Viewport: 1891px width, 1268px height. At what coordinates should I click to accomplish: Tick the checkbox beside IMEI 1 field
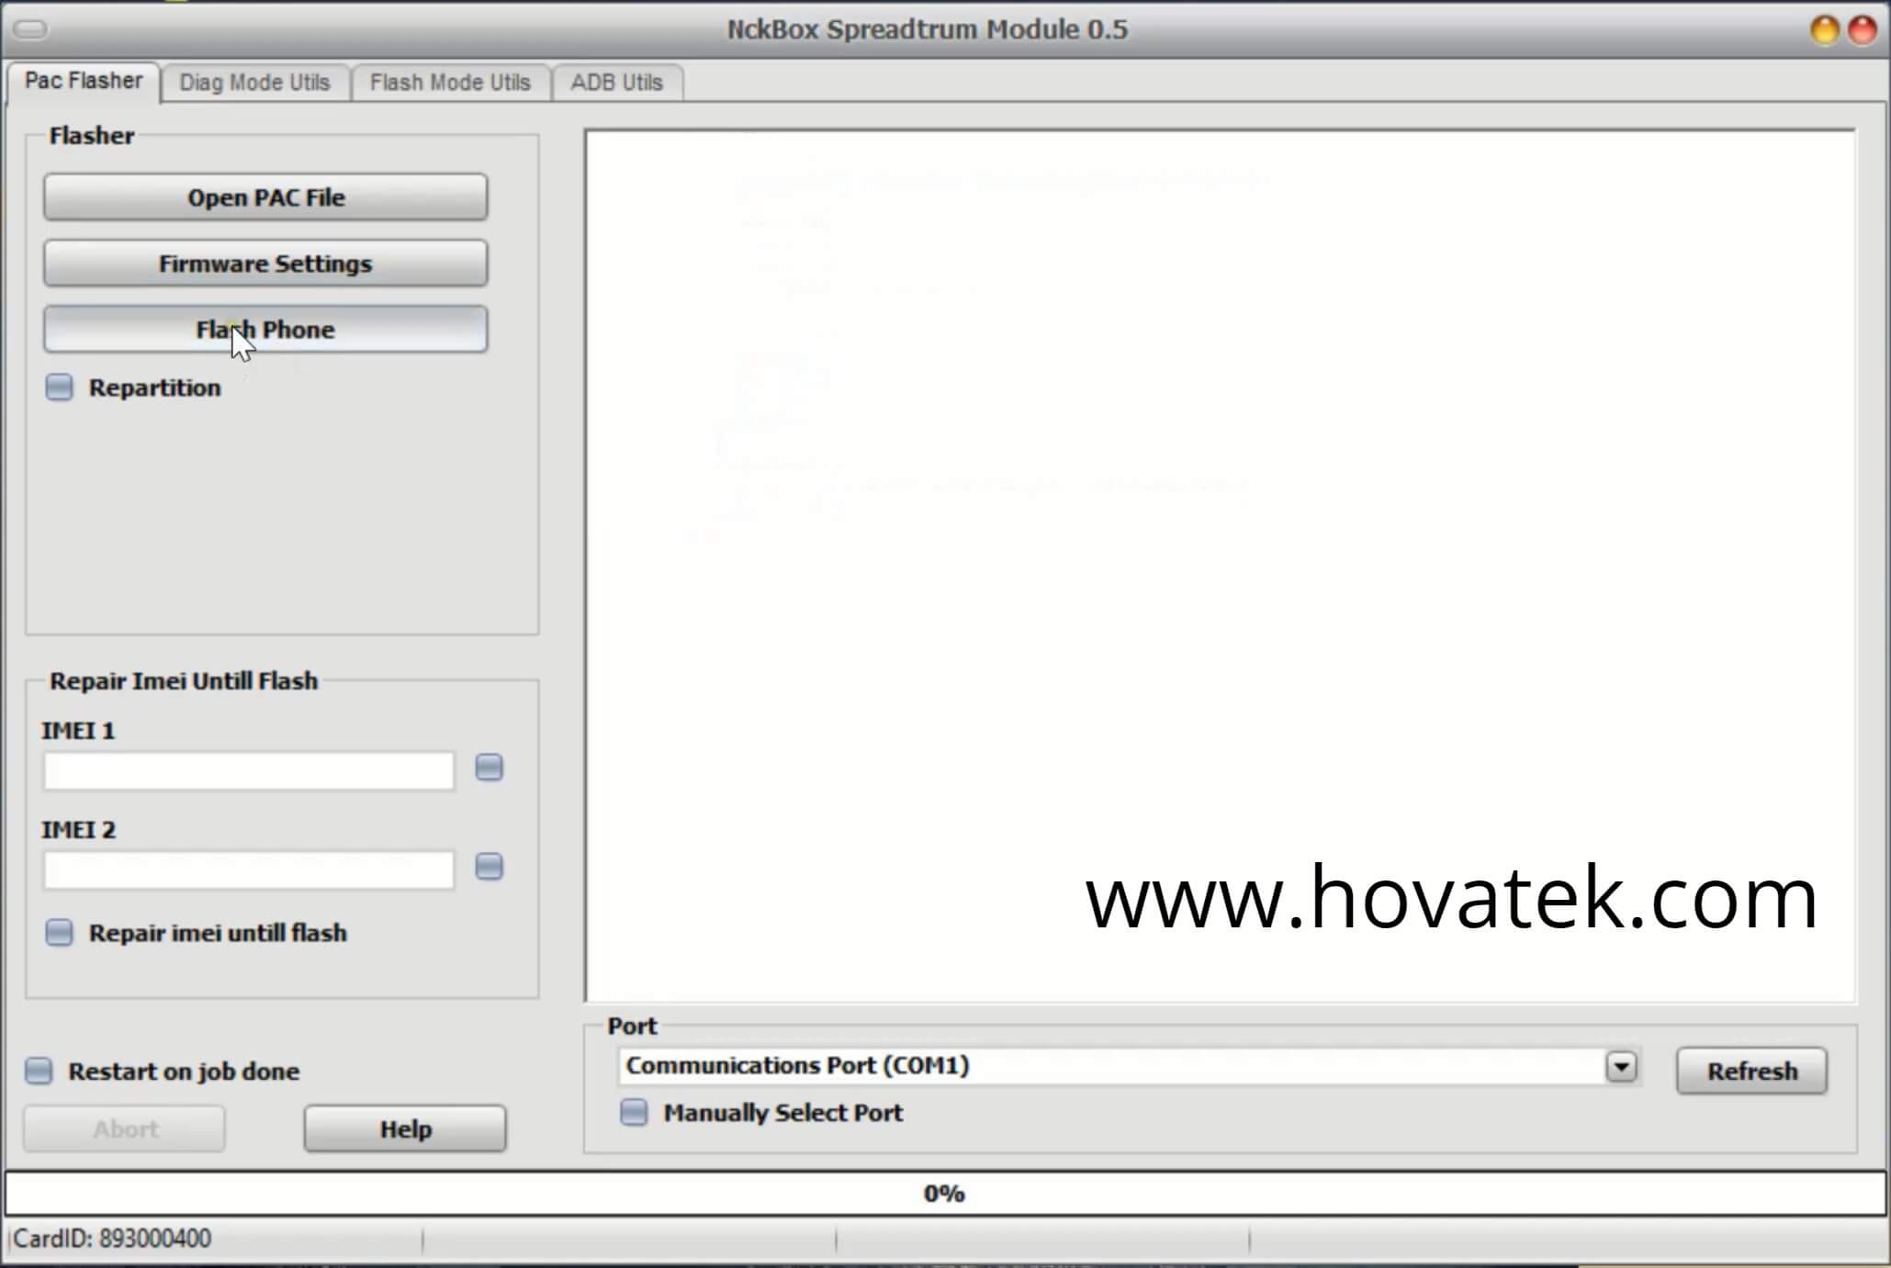pyautogui.click(x=490, y=768)
